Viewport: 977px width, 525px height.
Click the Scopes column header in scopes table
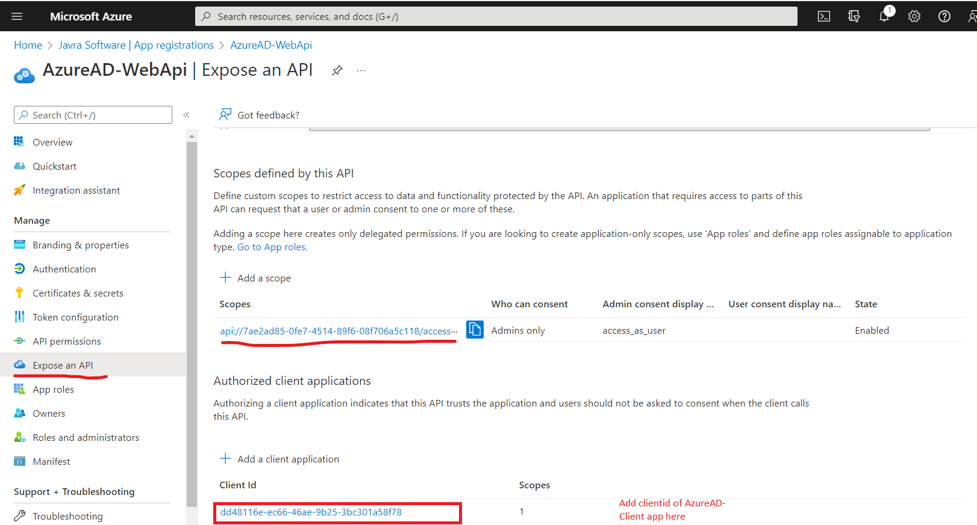coord(235,304)
